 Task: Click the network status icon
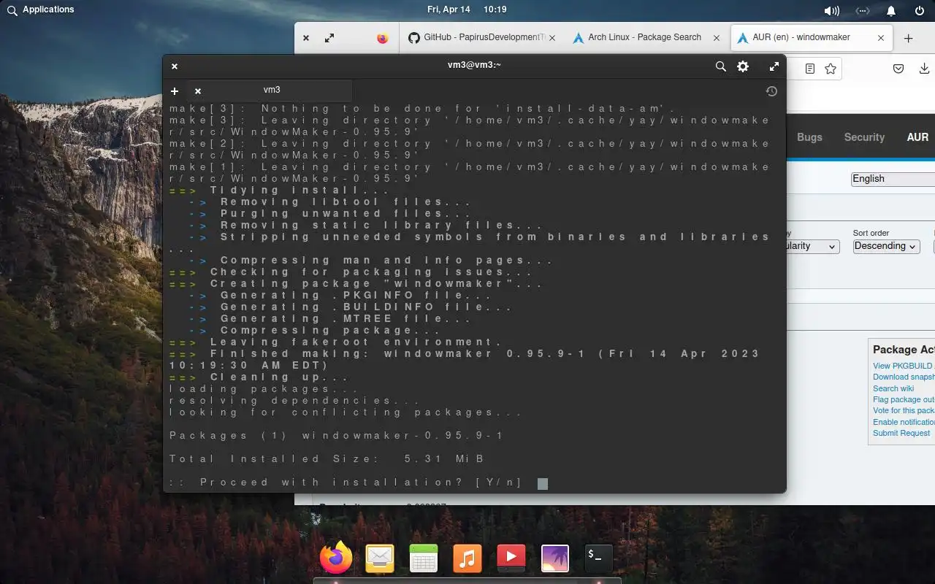coord(863,10)
